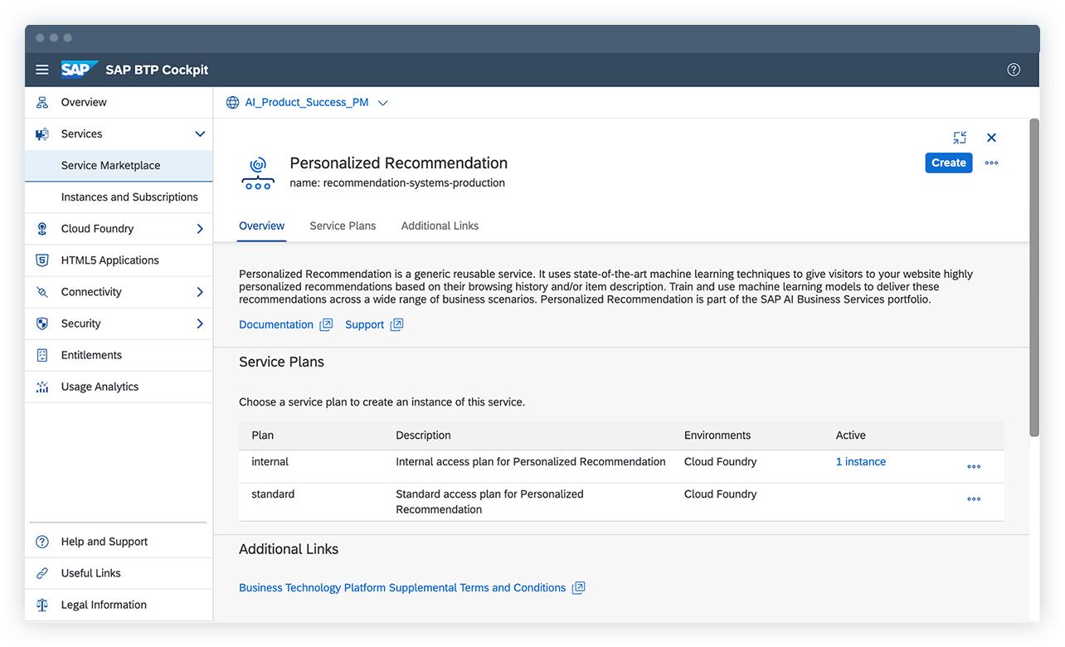
Task: Click the vertical scrollbar on the right
Action: (x=1033, y=278)
